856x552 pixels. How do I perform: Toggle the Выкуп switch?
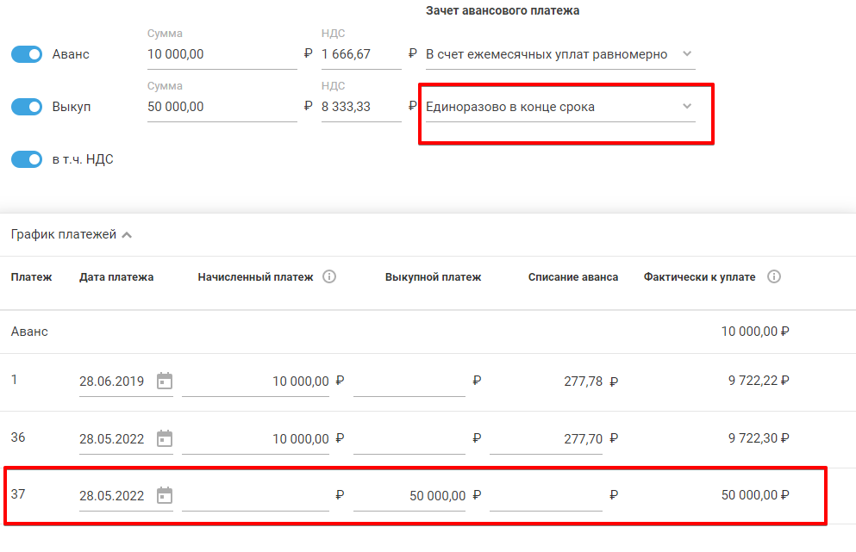tap(27, 107)
